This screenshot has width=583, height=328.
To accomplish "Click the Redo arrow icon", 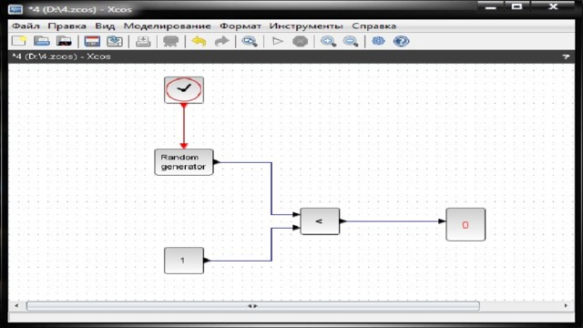I will tap(221, 41).
